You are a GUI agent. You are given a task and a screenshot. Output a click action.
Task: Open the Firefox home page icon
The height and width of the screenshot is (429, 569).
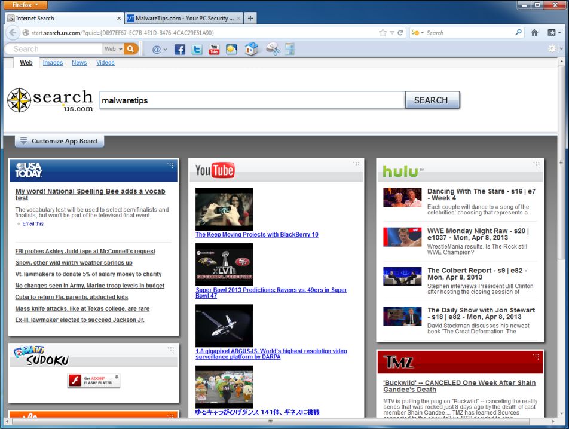pos(534,33)
